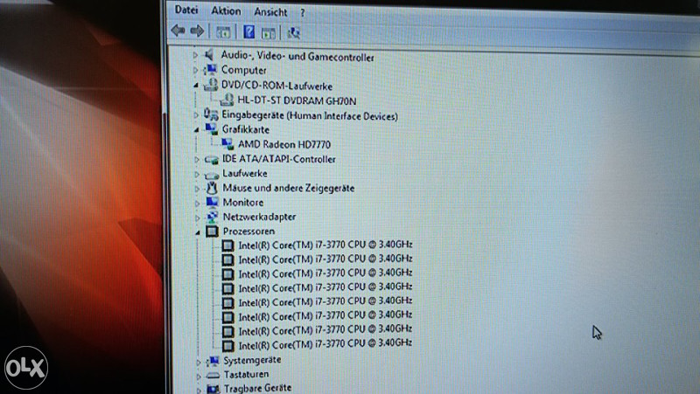The image size is (700, 394).
Task: Select the 'Computer' tree label
Action: [x=244, y=70]
